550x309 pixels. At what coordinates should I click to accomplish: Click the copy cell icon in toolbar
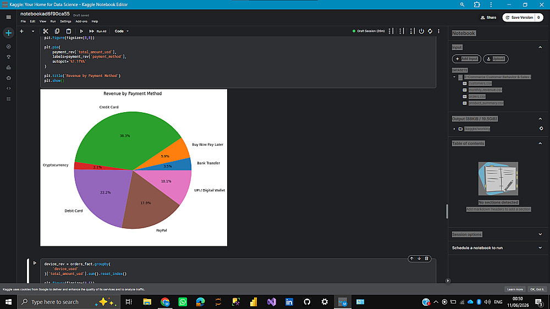pyautogui.click(x=57, y=31)
